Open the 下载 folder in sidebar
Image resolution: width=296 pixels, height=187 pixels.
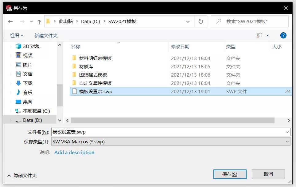click(27, 83)
